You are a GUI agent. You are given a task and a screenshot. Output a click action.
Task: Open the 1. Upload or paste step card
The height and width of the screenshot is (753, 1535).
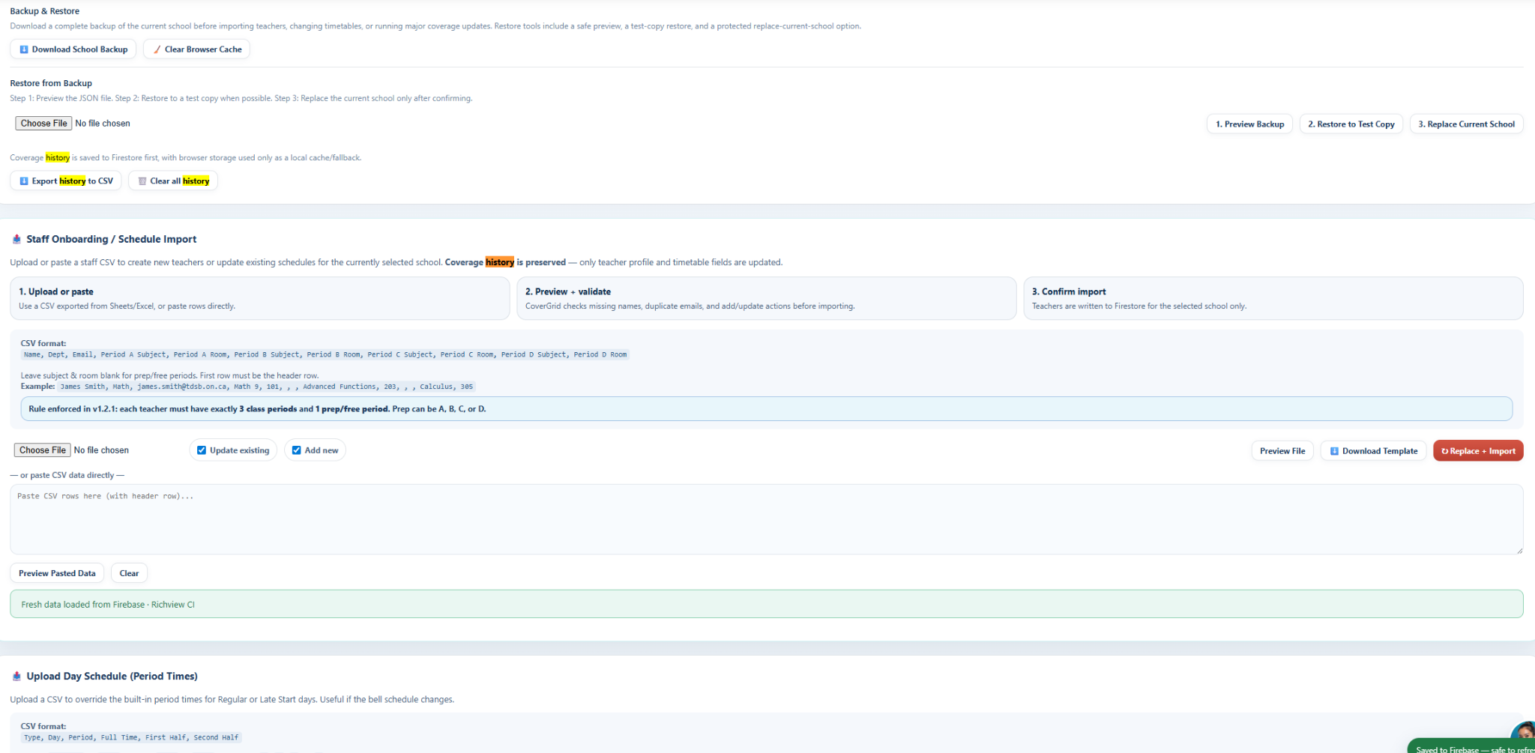pos(260,298)
